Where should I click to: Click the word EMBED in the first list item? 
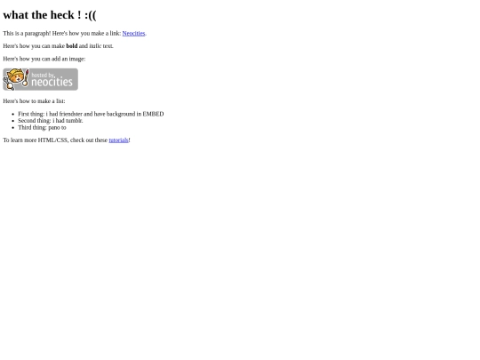(153, 114)
